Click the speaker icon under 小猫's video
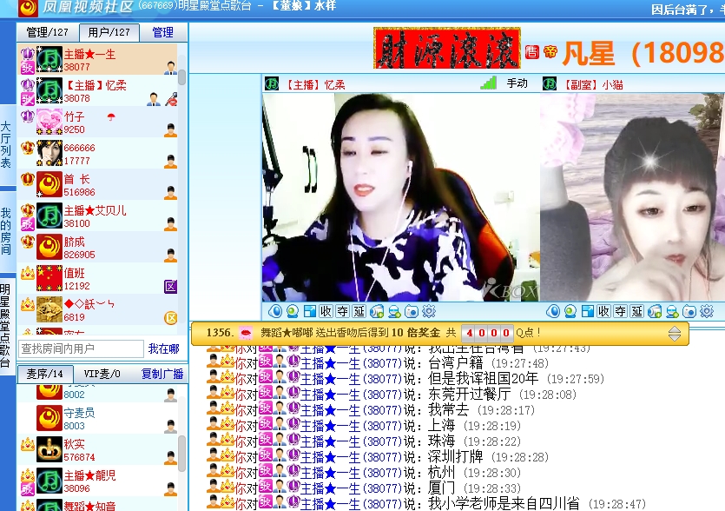 [x=553, y=311]
